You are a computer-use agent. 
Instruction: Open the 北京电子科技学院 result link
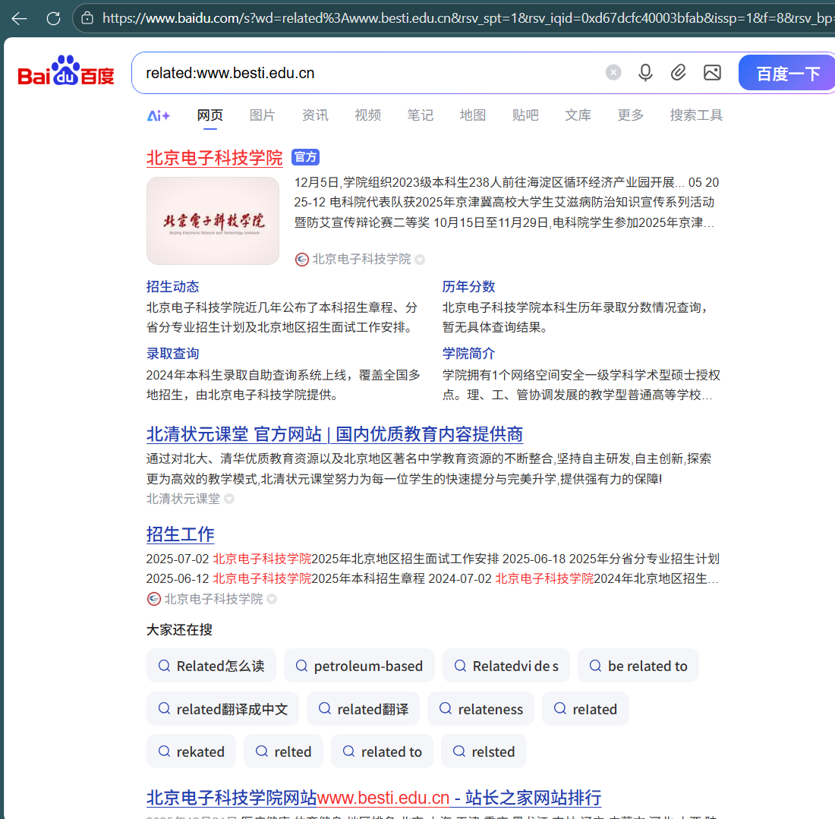pos(214,157)
